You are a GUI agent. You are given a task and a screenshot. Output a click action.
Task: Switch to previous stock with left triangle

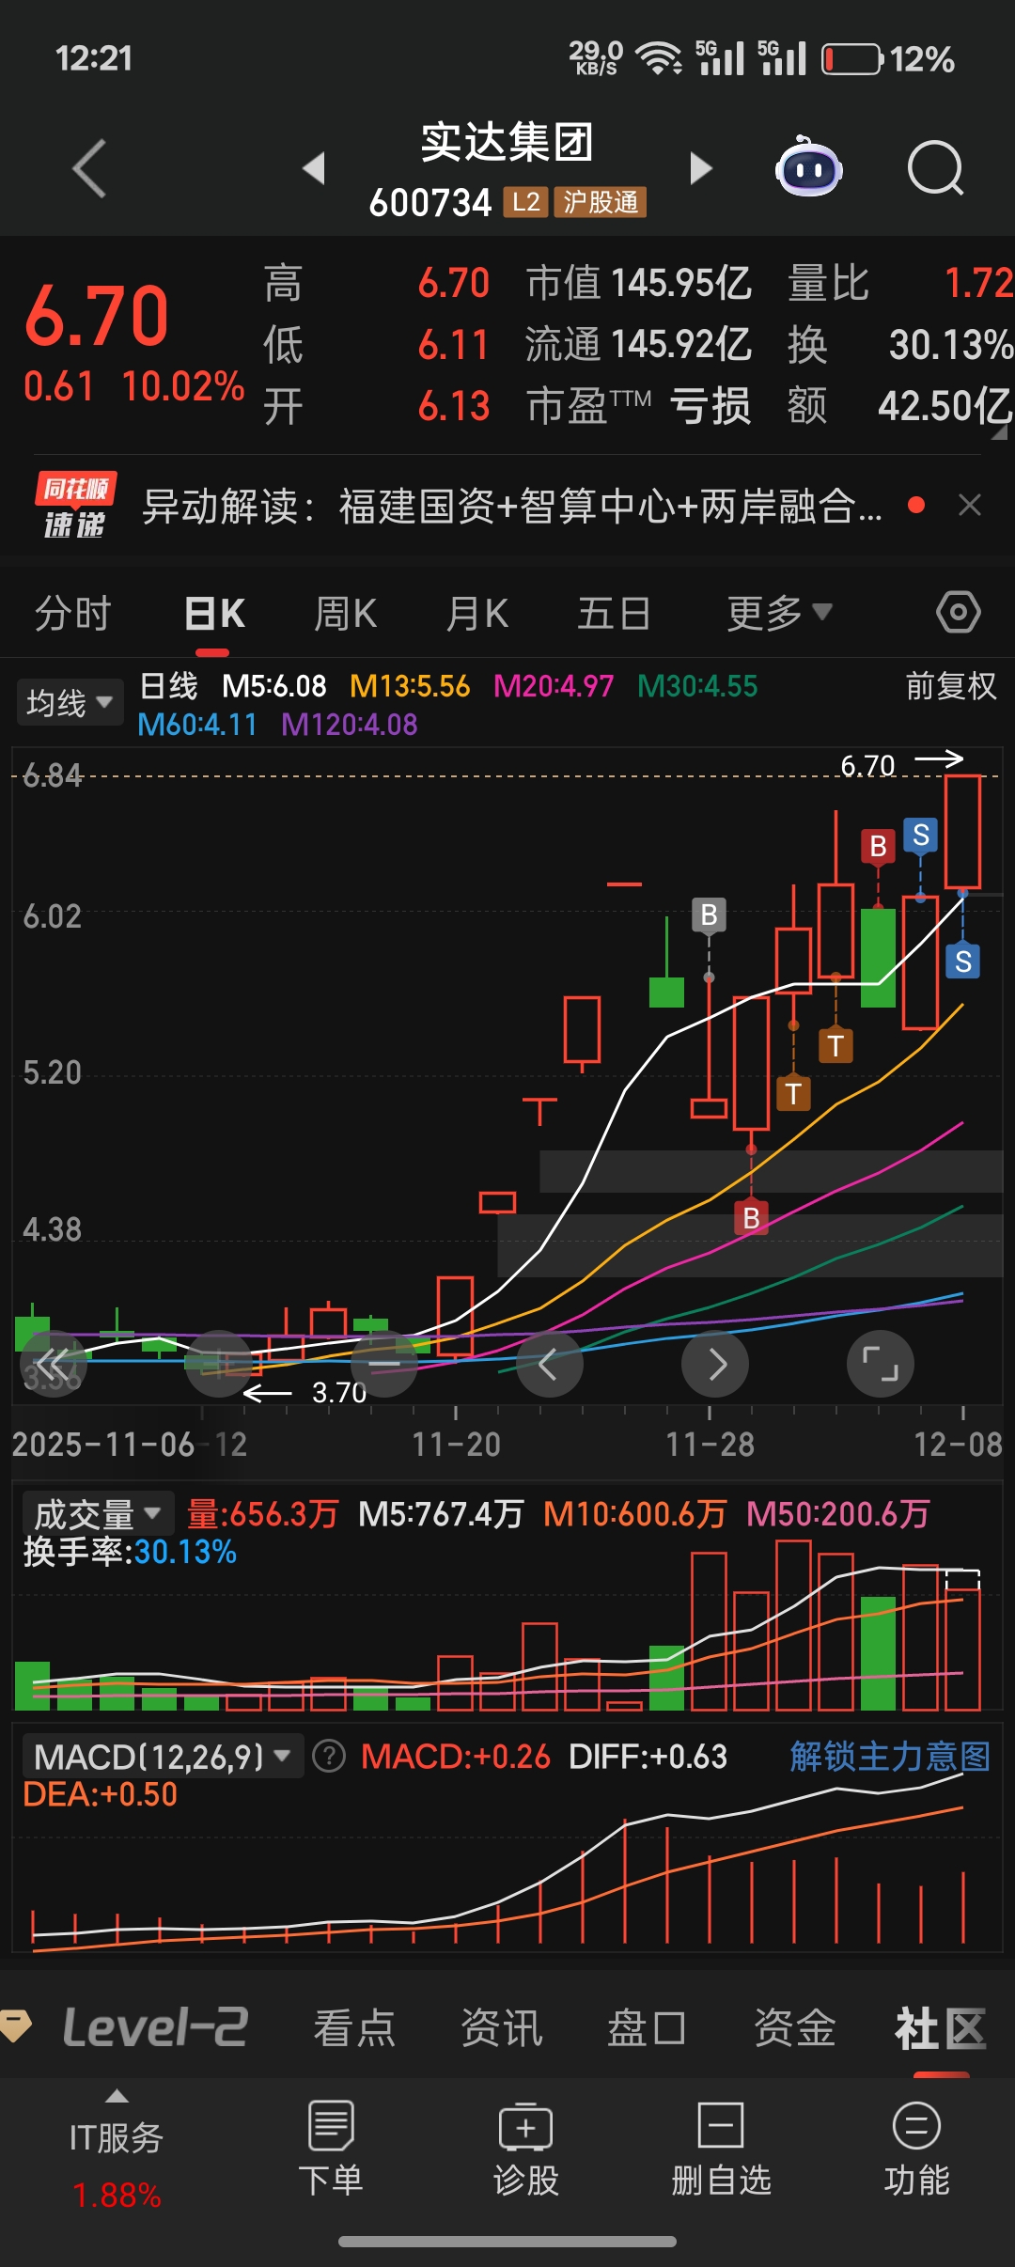tap(314, 168)
